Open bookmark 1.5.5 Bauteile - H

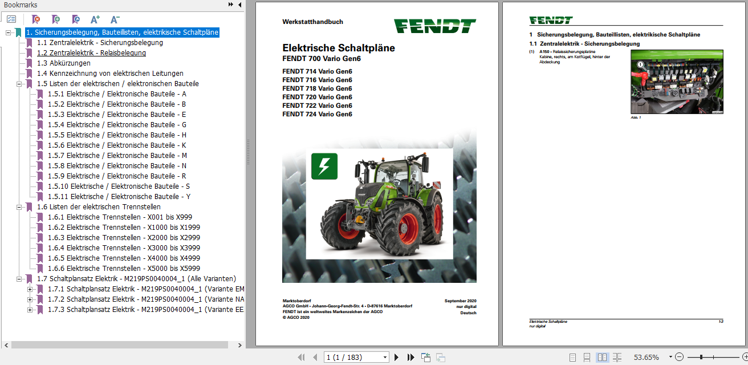click(x=117, y=135)
